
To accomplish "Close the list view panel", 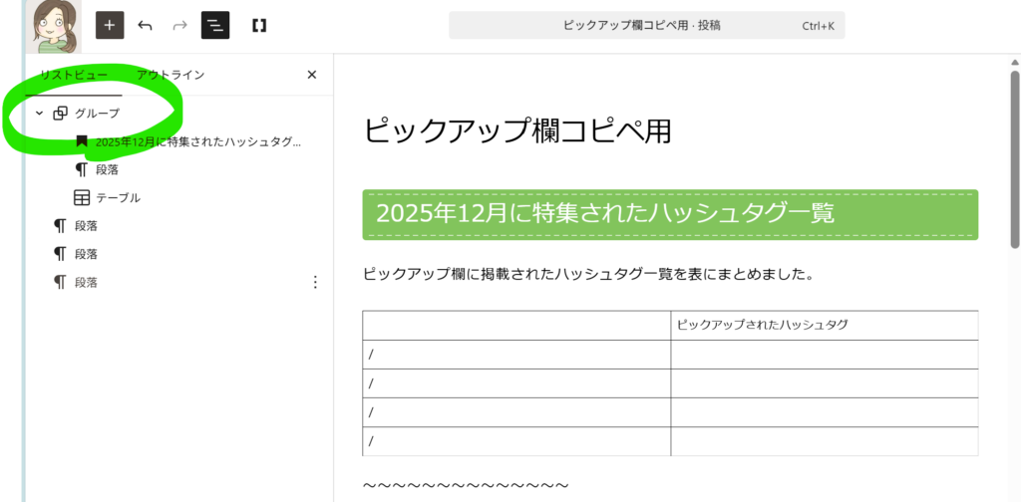I will [312, 75].
